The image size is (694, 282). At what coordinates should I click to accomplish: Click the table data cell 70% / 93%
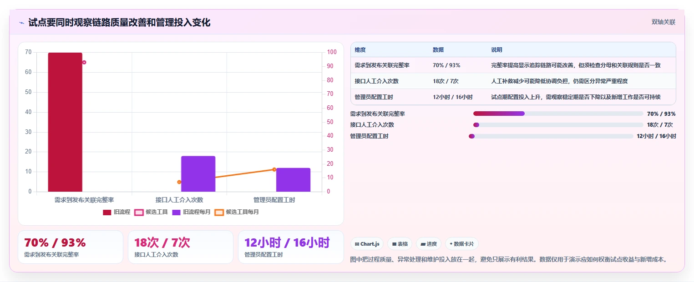pos(446,65)
